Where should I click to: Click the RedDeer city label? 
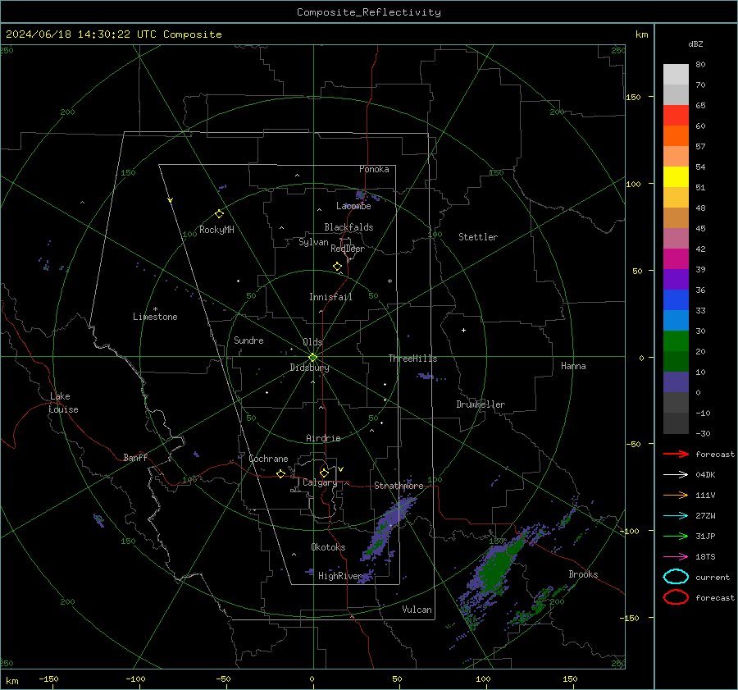tap(348, 249)
